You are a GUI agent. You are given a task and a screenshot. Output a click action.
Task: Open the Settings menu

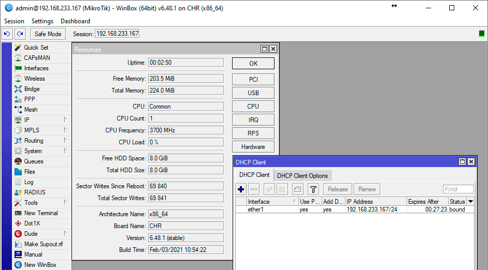point(42,21)
